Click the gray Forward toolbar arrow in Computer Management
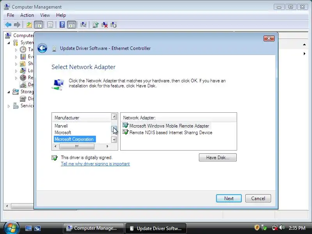 [x=17, y=25]
